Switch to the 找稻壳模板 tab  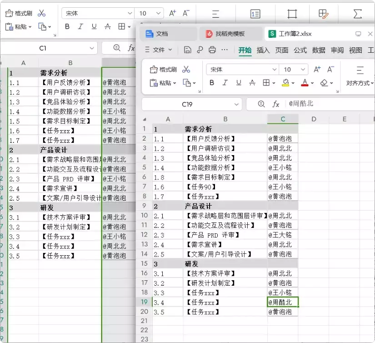point(230,34)
